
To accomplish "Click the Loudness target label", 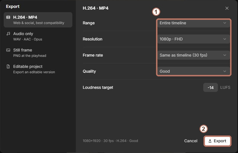I will coord(98,87).
